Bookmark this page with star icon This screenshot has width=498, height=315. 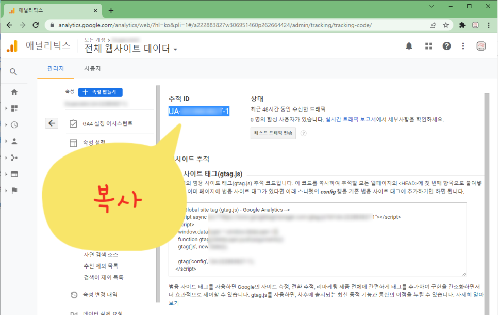[446, 25]
